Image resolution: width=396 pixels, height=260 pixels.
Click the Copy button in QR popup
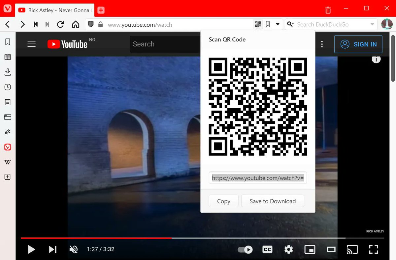224,201
